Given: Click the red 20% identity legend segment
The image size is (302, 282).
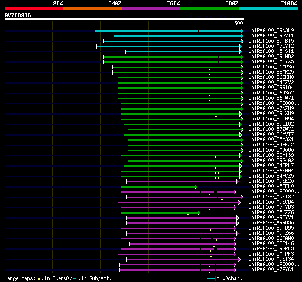Looking at the screenshot, I should [34, 9].
